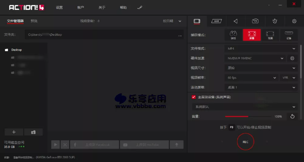Open the 视频尺寸 原始 dropdown
The width and height of the screenshot is (304, 162).
261,68
